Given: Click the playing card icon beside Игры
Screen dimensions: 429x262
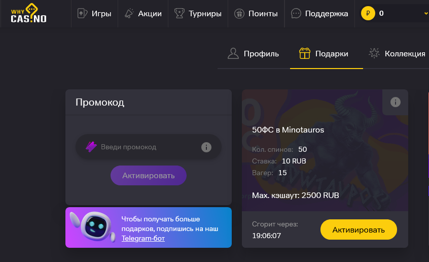Looking at the screenshot, I should click(82, 13).
